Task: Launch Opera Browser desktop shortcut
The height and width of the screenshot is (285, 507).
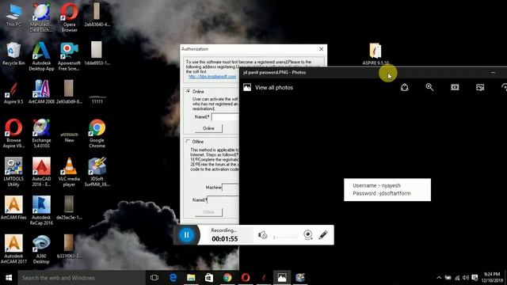Action: pos(69,17)
